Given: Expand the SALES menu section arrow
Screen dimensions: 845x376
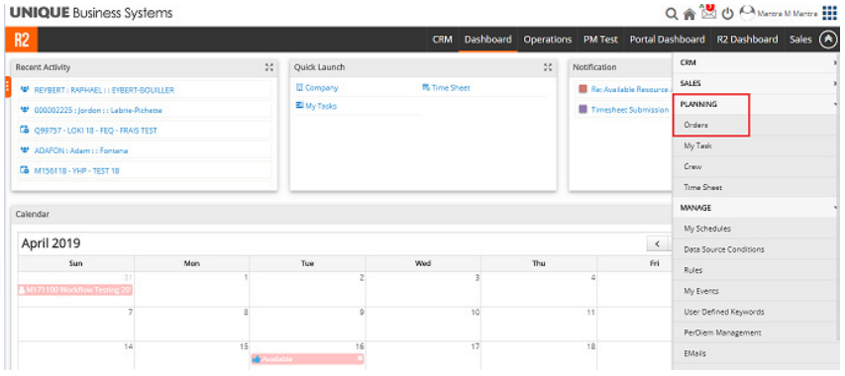Looking at the screenshot, I should pyautogui.click(x=836, y=83).
